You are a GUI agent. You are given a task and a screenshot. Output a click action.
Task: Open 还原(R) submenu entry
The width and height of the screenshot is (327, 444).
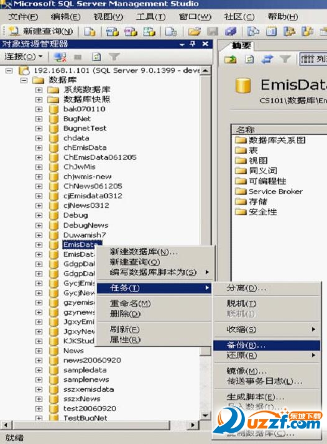[267, 355]
